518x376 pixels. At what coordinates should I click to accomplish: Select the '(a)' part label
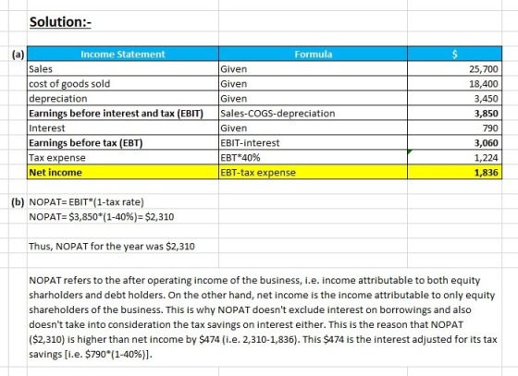click(18, 55)
